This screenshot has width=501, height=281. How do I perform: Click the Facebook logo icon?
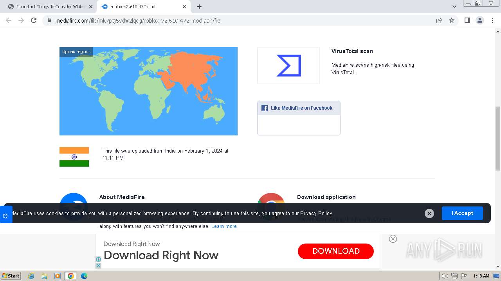(x=265, y=108)
